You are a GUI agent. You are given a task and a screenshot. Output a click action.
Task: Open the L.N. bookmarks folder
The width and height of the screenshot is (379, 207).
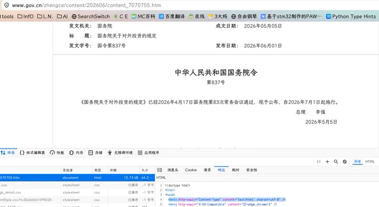pos(45,16)
